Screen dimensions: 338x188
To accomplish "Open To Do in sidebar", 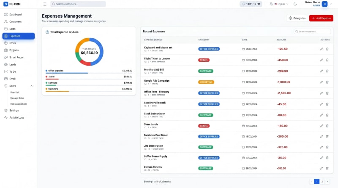I will pyautogui.click(x=18, y=71).
